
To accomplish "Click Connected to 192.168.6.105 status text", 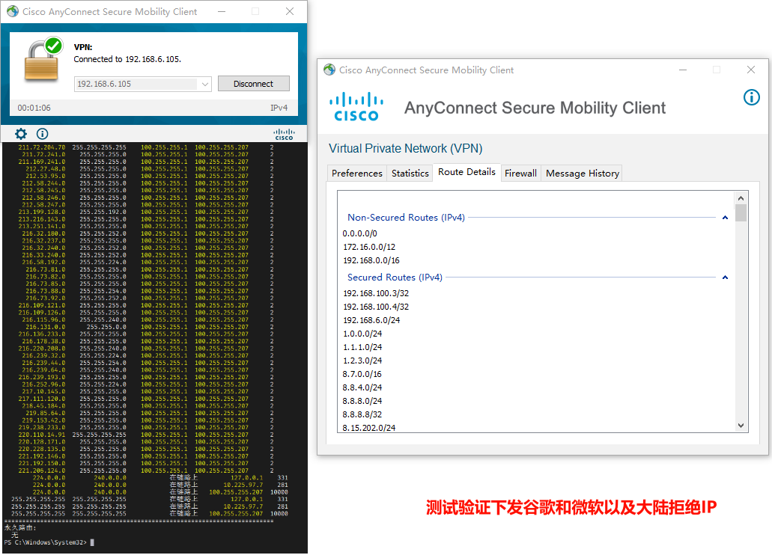I will pos(127,59).
